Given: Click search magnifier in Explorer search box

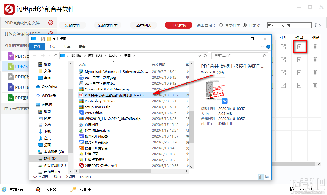Looking at the screenshot, I should pos(264,56).
